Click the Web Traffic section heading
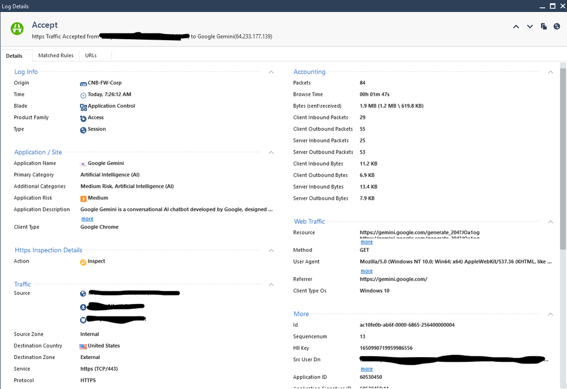 coord(309,221)
